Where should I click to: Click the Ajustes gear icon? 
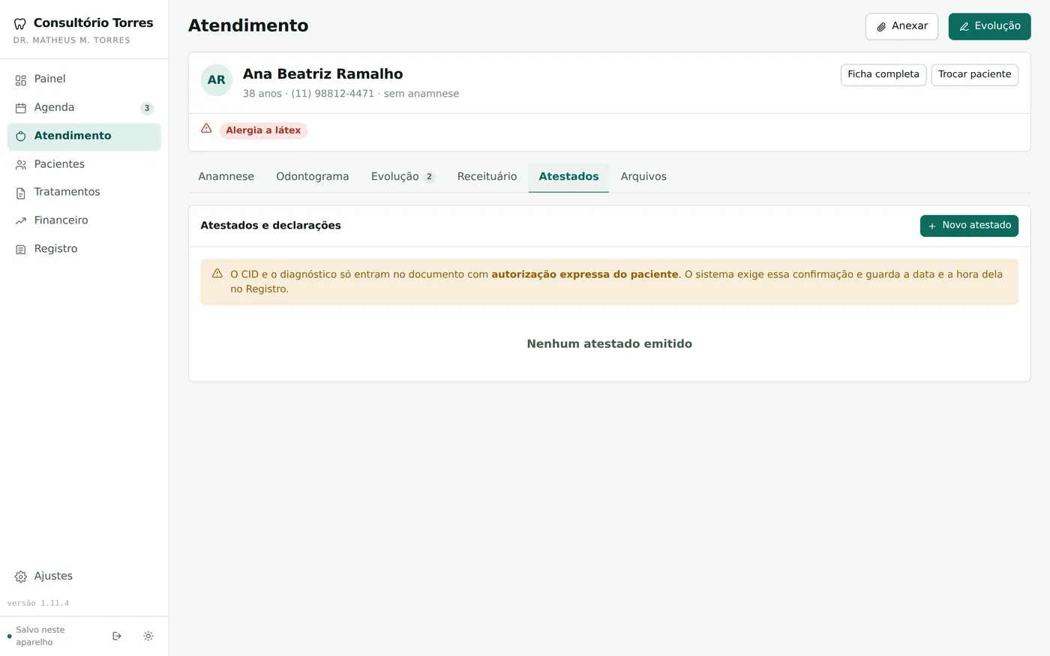pos(21,577)
